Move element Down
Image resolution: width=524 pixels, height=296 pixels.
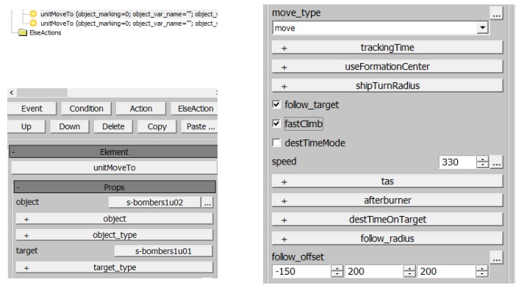(x=70, y=126)
